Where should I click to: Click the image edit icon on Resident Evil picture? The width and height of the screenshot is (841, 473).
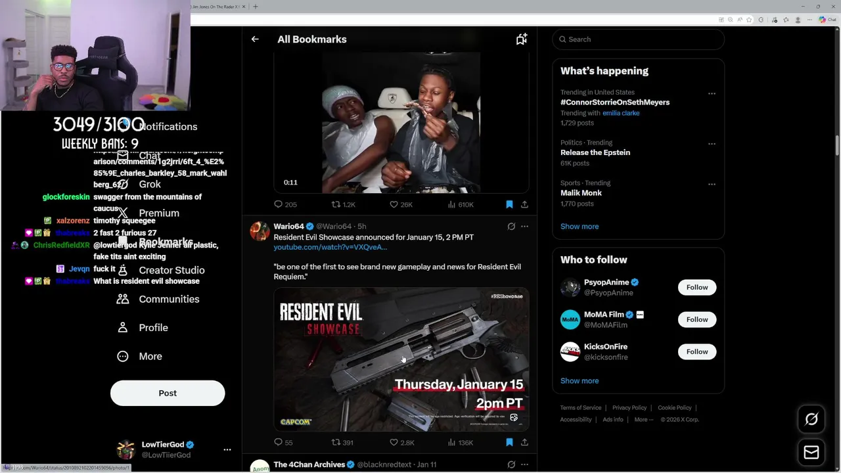point(514,417)
